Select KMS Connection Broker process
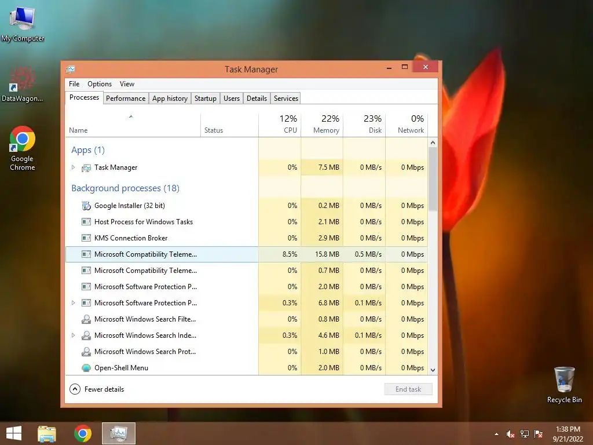This screenshot has width=593, height=445. click(x=247, y=238)
